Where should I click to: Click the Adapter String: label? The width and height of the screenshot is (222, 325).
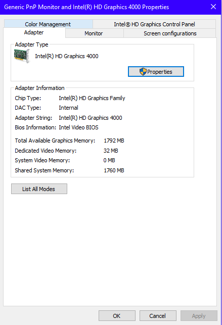coord(33,118)
